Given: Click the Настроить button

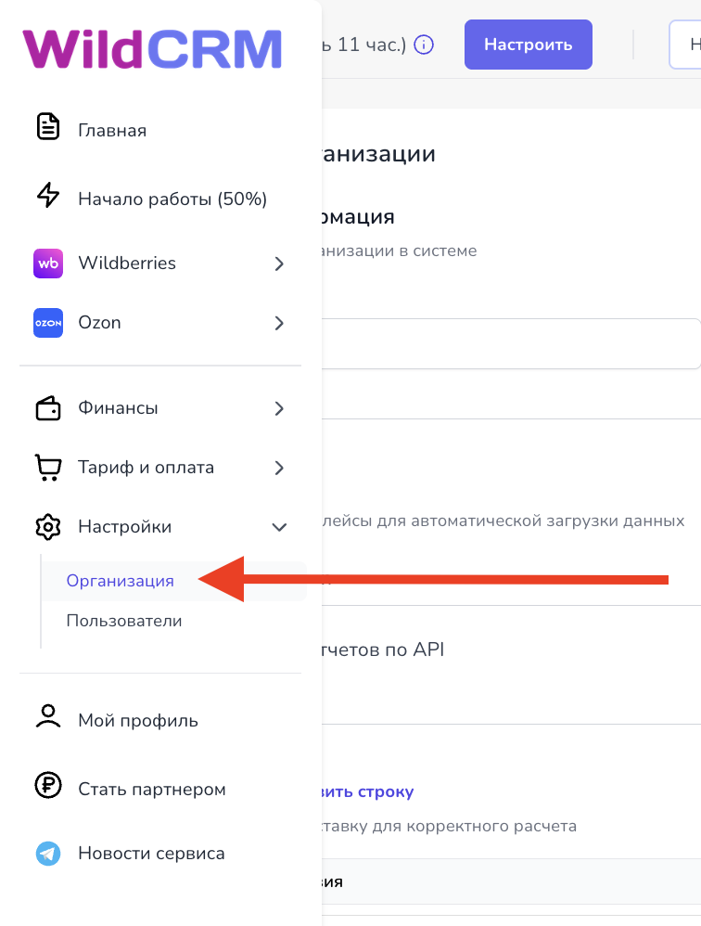Looking at the screenshot, I should click(x=529, y=45).
